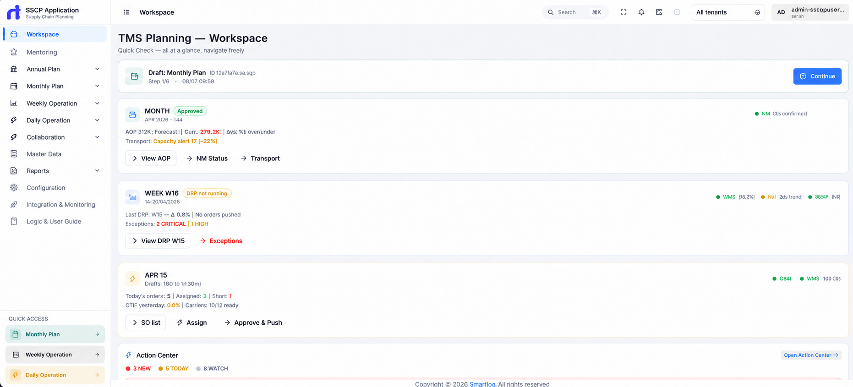Click the Draft Monthly Plan card icon
853x387 pixels.
[x=134, y=76]
